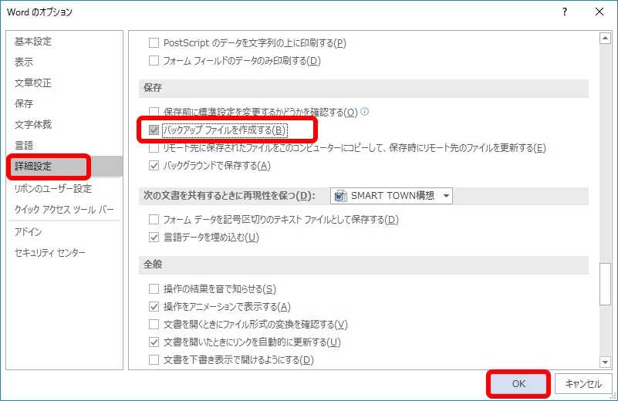Viewport: 618px width, 401px height.
Task: Click scrollbar up arrow
Action: 605,39
